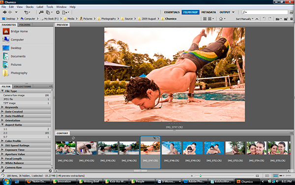Click the Windows Start orb
The width and height of the screenshot is (295, 185).
pos(6,182)
